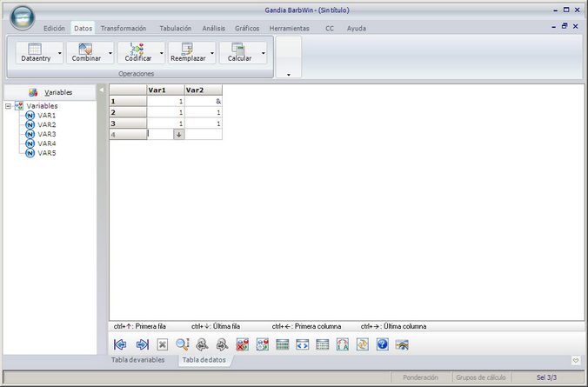Open the Codificar dropdown arrow

pyautogui.click(x=162, y=53)
